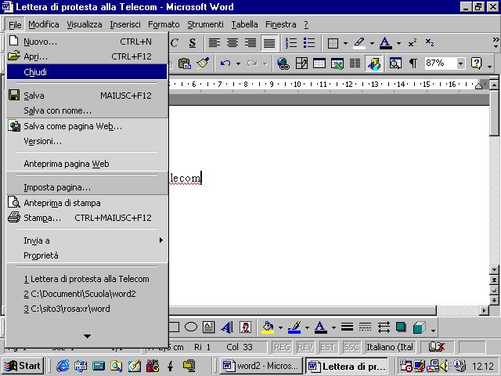The width and height of the screenshot is (501, 376).
Task: Click the Paste clipboard icon
Action: click(x=185, y=63)
